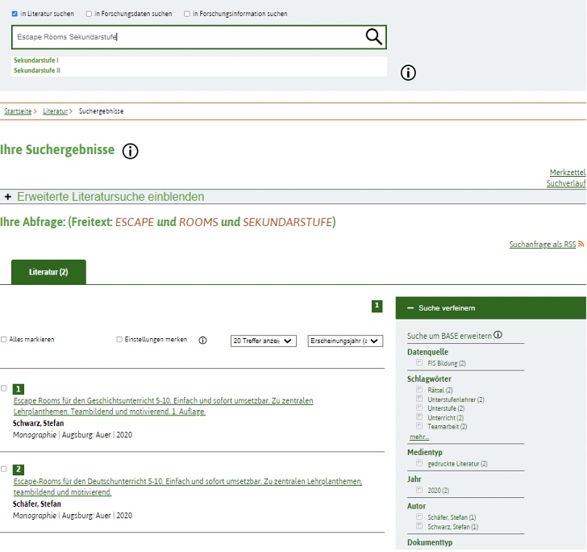
Task: Select the 'Literatur (2)' tab
Action: pos(48,272)
